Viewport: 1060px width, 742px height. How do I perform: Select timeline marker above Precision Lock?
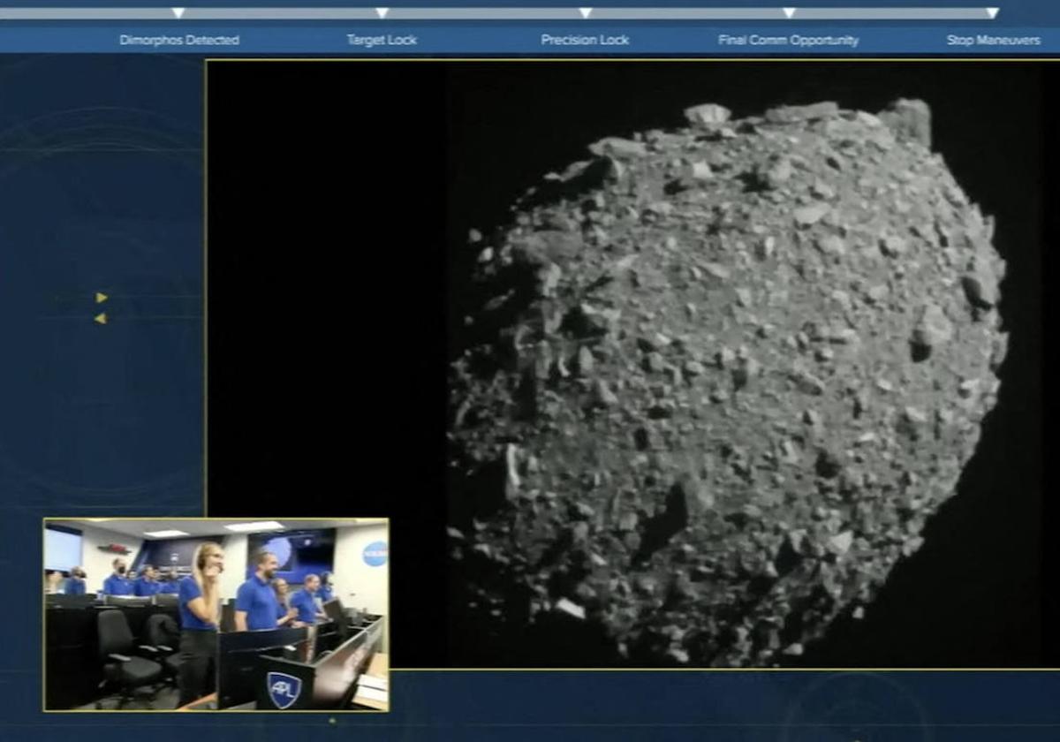pyautogui.click(x=585, y=13)
